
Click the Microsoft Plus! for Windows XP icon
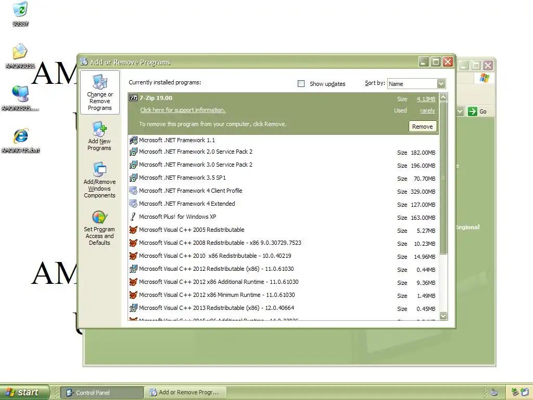(133, 217)
